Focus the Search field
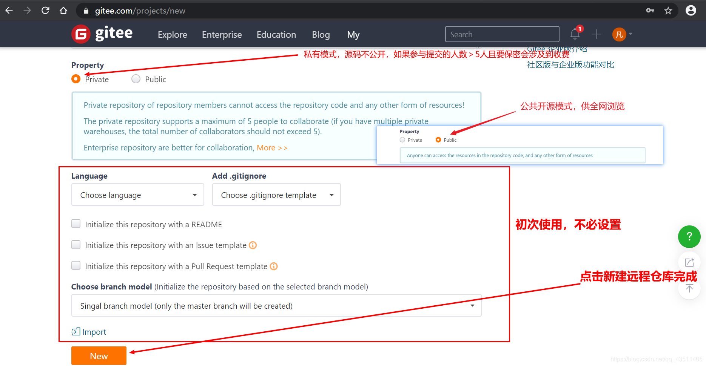Viewport: 706px width, 366px height. click(x=502, y=34)
